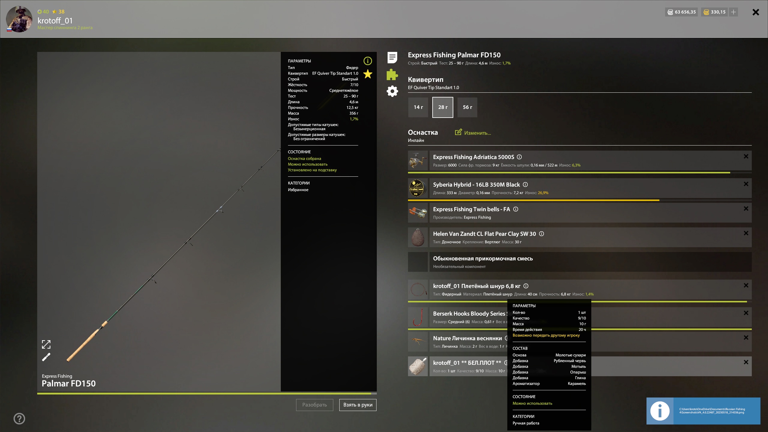Click the Twin bells thumbnail

coord(418,213)
